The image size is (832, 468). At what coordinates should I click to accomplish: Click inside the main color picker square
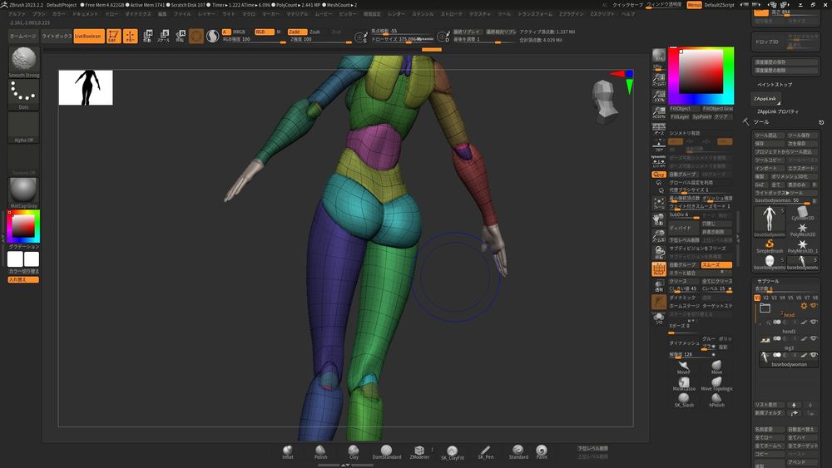pyautogui.click(x=701, y=71)
